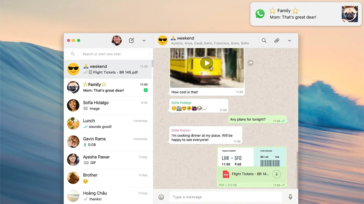Play the yellow tram video
The height and width of the screenshot is (204, 364).
pyautogui.click(x=207, y=63)
